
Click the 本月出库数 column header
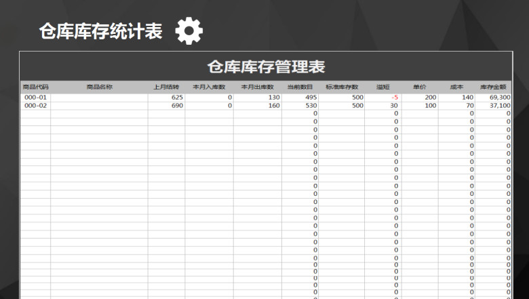(x=257, y=87)
